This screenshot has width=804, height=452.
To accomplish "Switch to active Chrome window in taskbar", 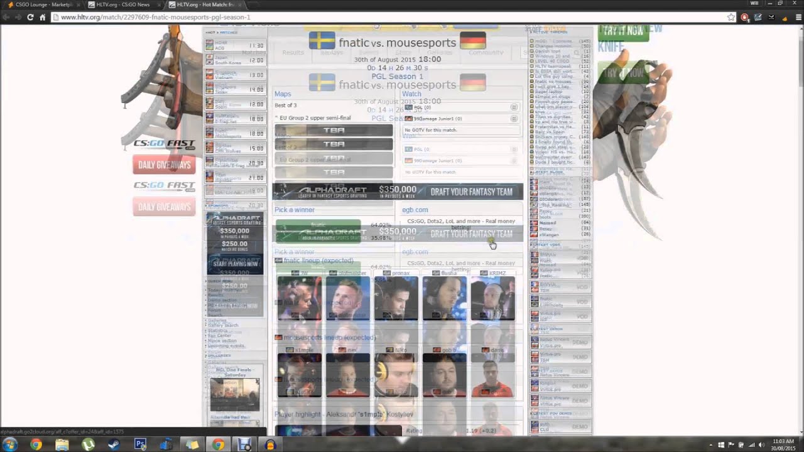I will tap(218, 444).
